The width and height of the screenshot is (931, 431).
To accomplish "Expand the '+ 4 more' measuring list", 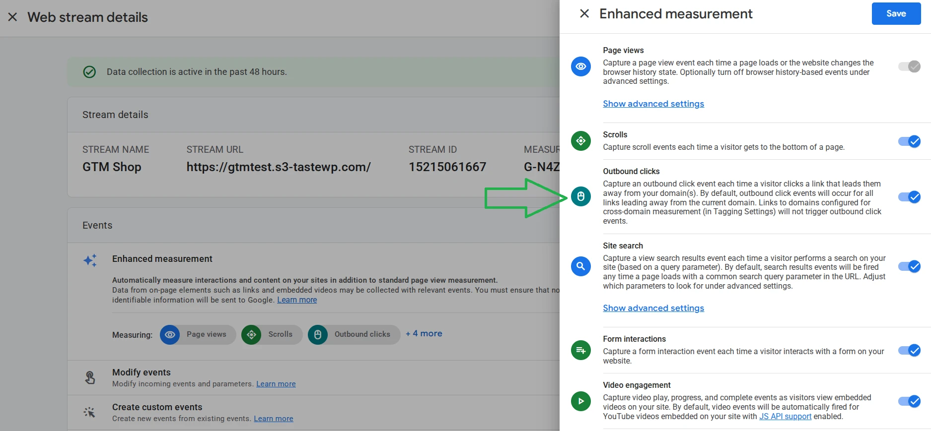I will [x=424, y=334].
